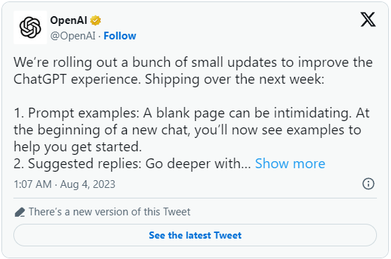The width and height of the screenshot is (391, 259).
Task: Click the "We're rolling out a bunch" opening line
Action: (193, 62)
